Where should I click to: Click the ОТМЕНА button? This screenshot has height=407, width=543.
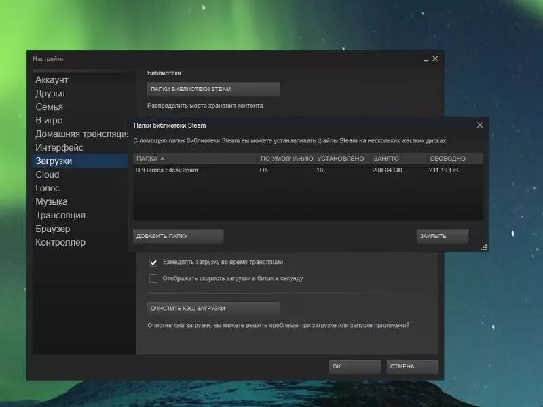coord(413,366)
